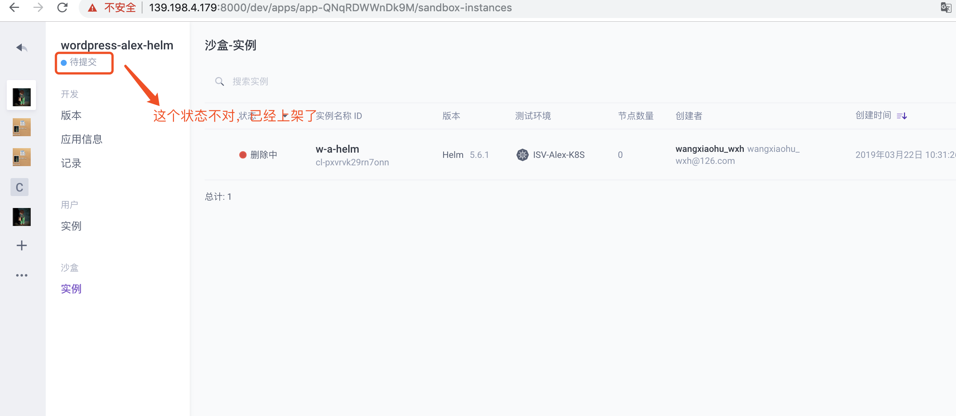
Task: Switch to the 应用信息 section
Action: click(81, 139)
